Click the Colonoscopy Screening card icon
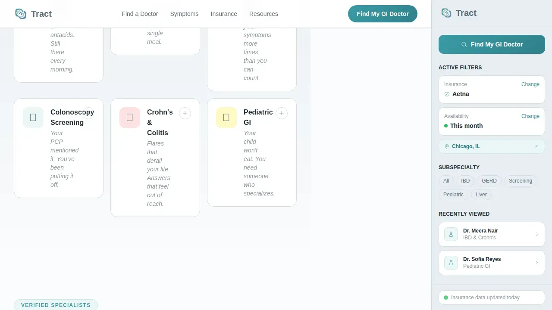This screenshot has height=310, width=552. tap(33, 118)
